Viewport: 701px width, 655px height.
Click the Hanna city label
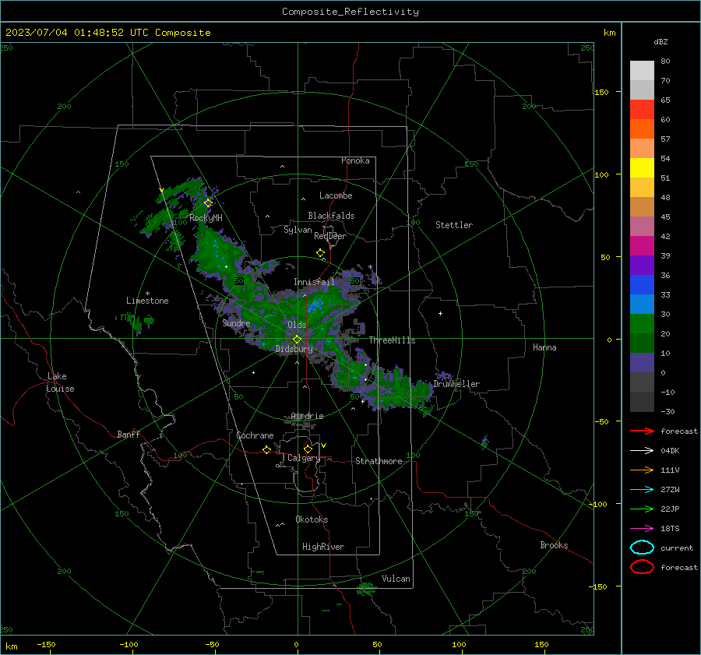pyautogui.click(x=544, y=347)
